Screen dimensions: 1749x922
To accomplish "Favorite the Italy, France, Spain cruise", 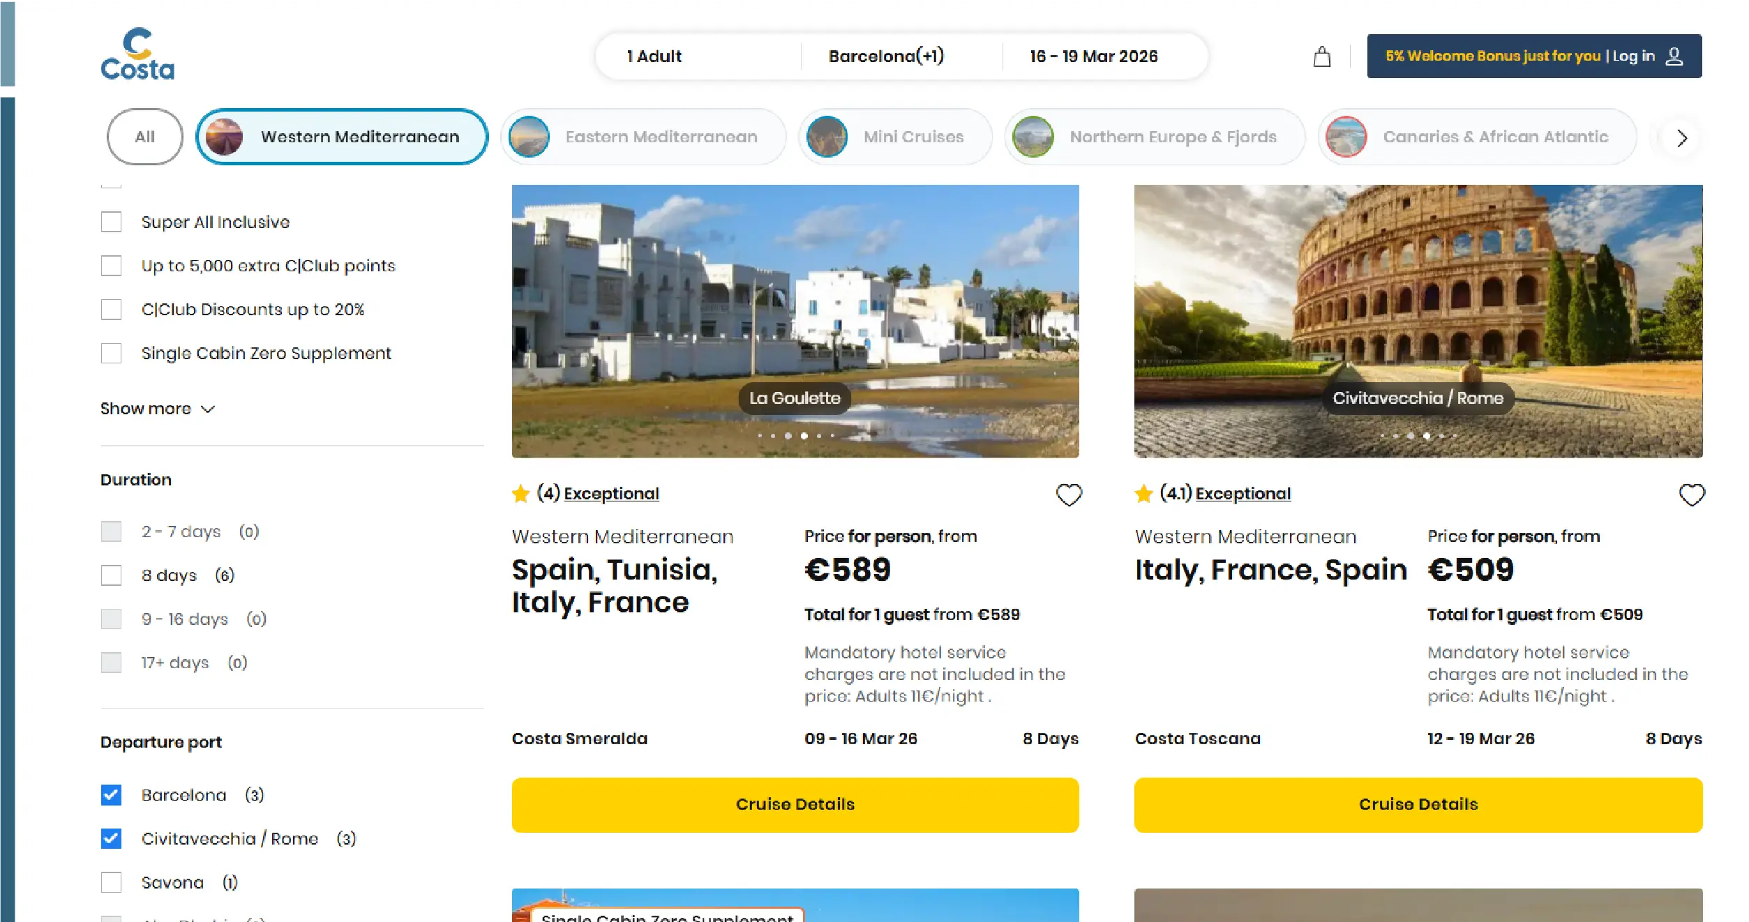I will point(1691,494).
